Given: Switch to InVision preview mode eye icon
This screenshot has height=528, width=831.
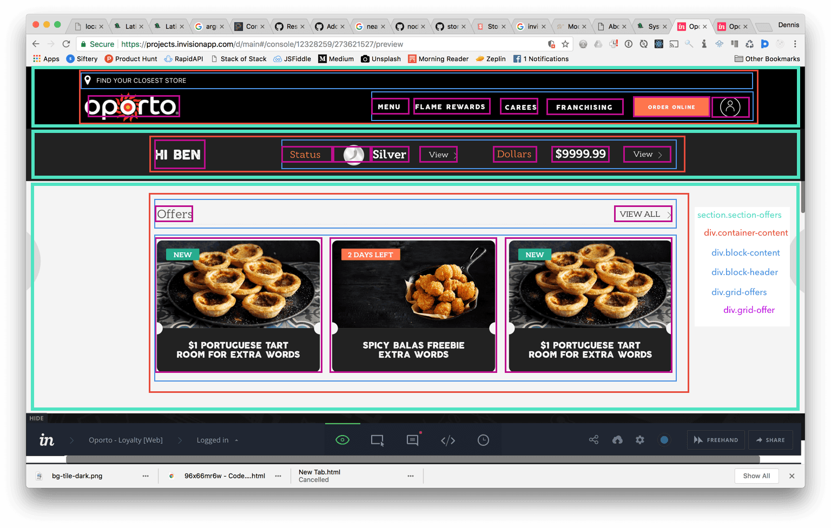Looking at the screenshot, I should (x=342, y=440).
